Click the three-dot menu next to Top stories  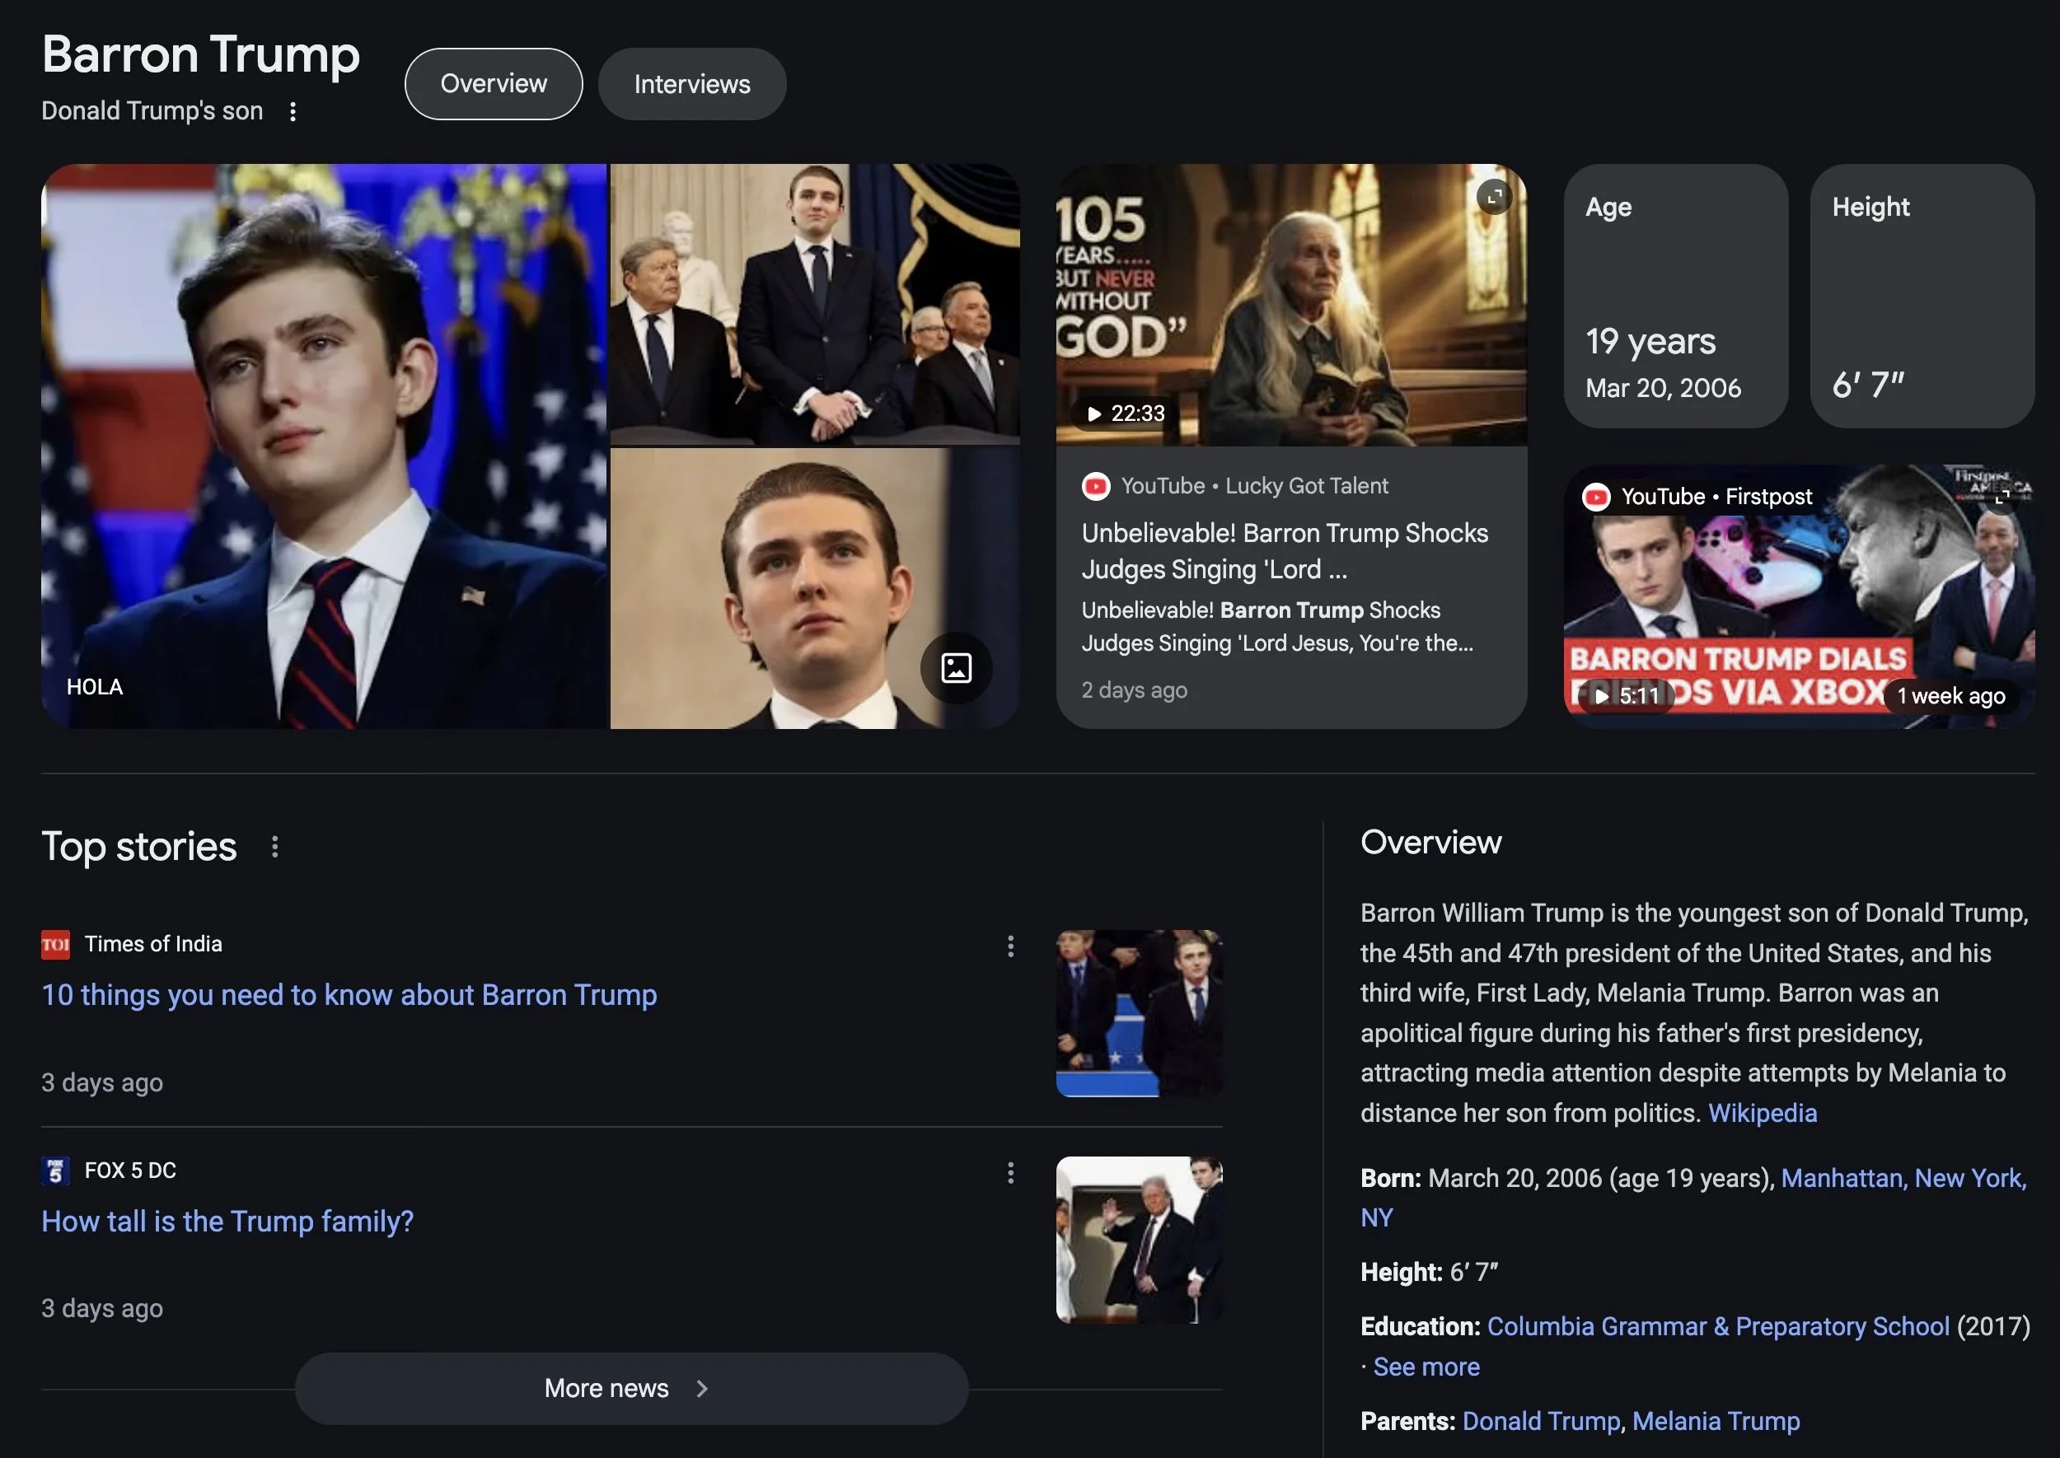pos(274,847)
